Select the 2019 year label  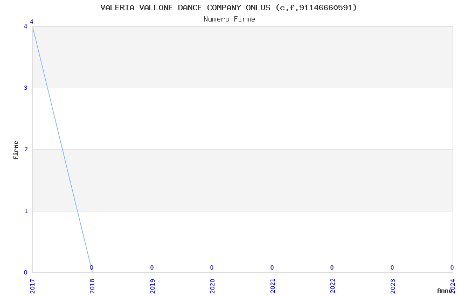click(152, 286)
